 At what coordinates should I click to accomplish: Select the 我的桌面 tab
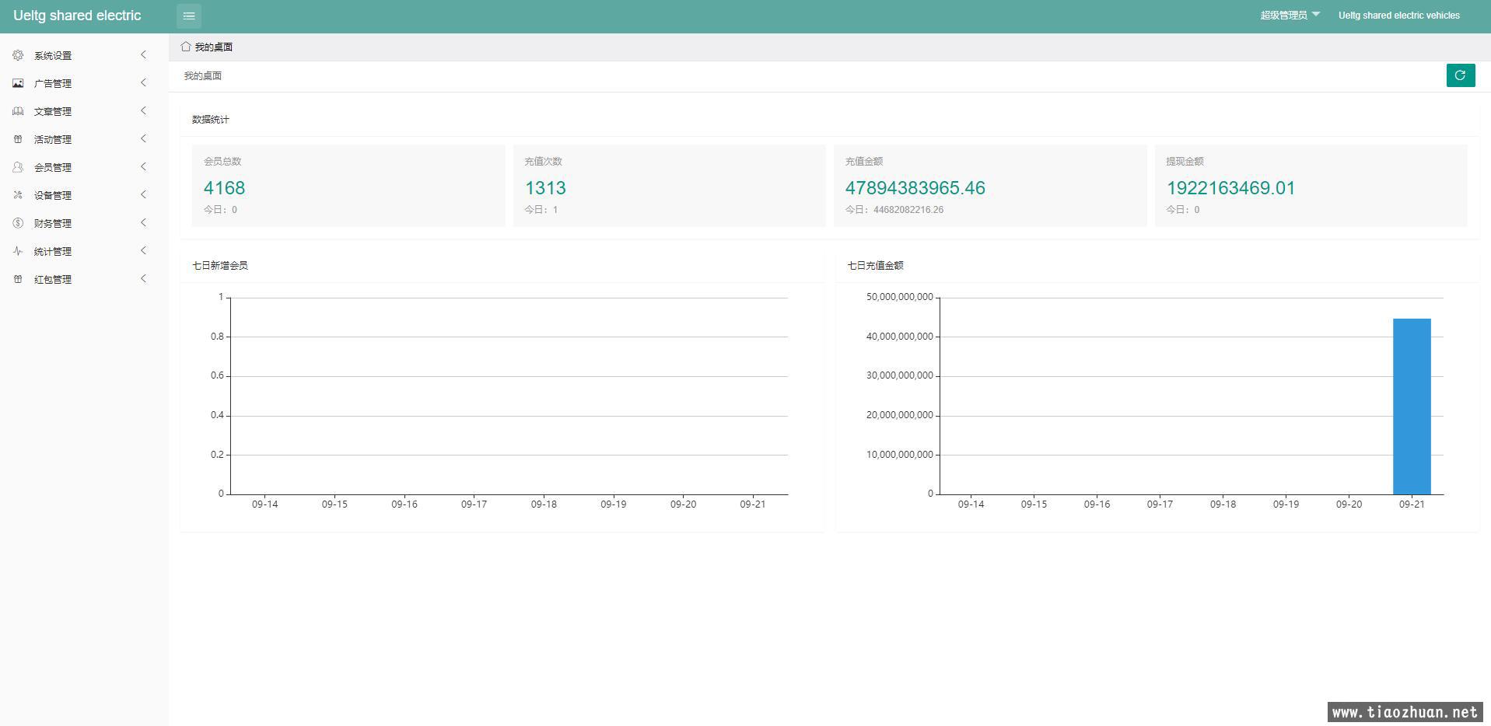tap(207, 47)
